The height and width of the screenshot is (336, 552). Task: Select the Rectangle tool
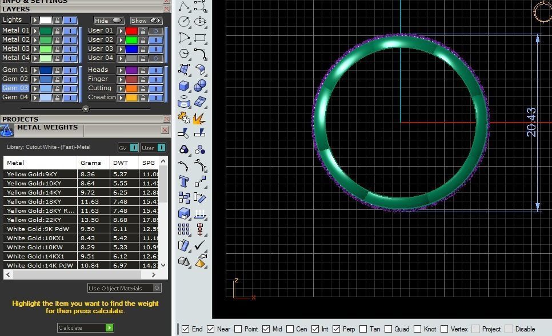(200, 38)
